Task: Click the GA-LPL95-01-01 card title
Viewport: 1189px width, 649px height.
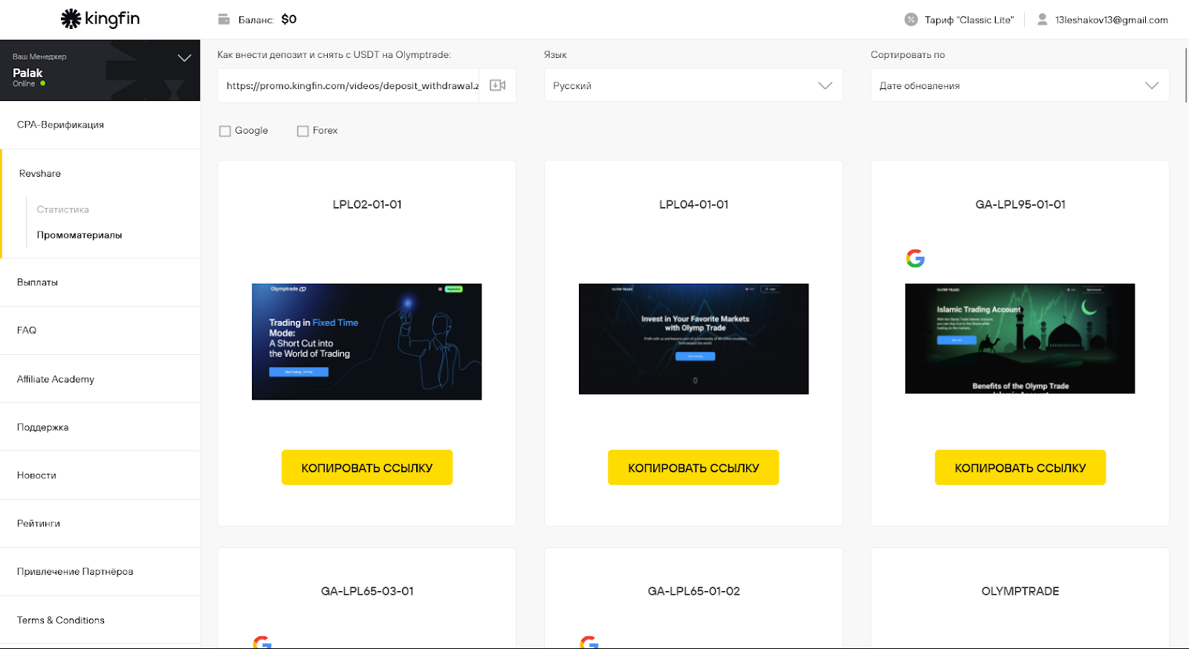Action: tap(1020, 204)
